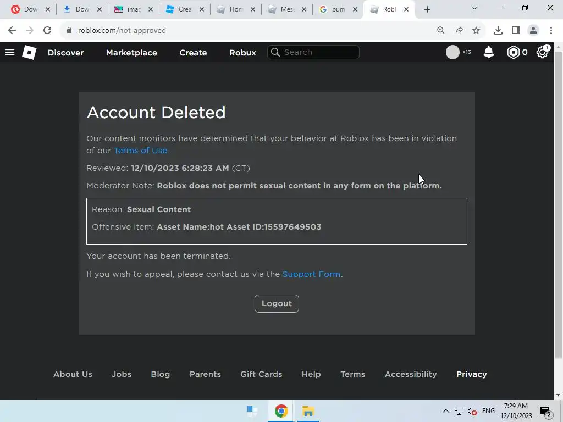Close the active 'Robl' tab
The width and height of the screenshot is (563, 422).
406,10
